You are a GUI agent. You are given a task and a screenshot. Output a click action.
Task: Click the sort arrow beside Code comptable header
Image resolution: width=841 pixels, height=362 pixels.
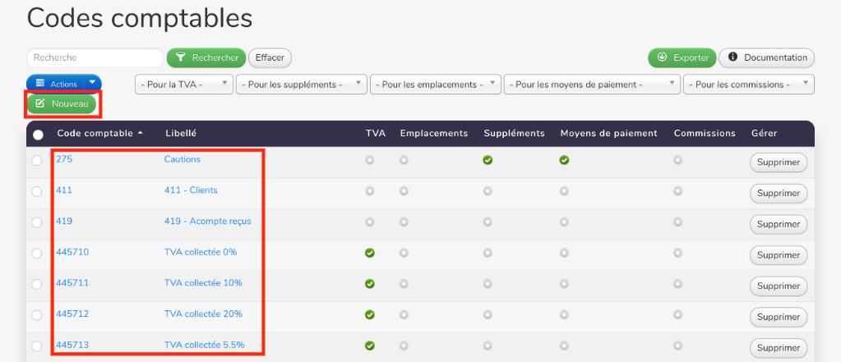(x=140, y=133)
